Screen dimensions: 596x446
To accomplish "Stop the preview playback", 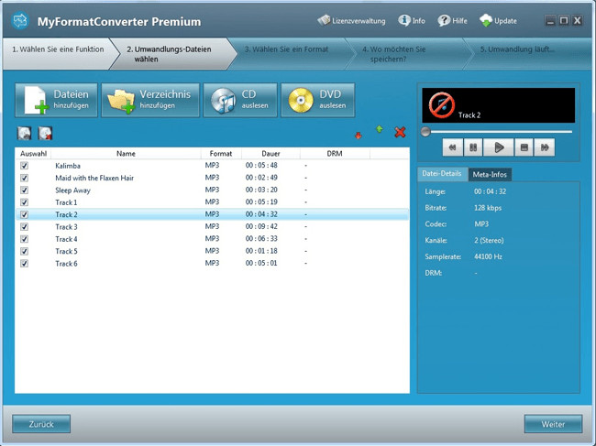I will coord(524,147).
